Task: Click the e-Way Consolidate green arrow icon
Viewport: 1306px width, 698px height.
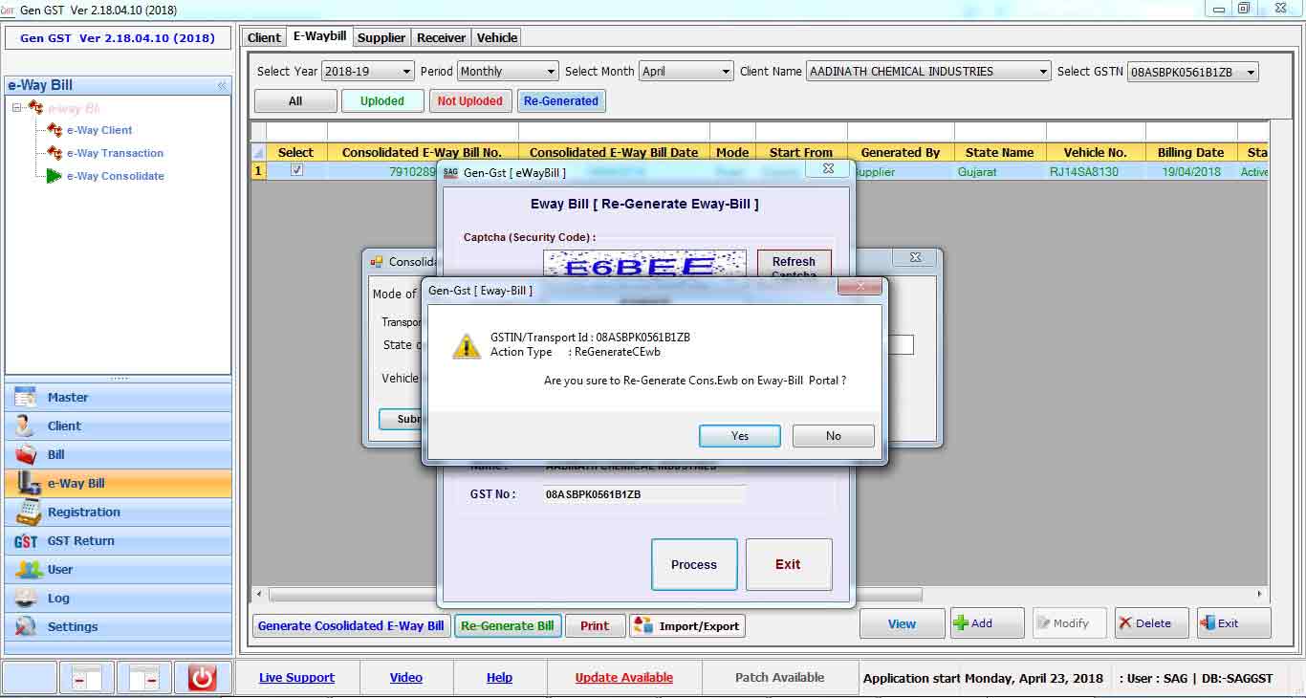Action: coord(54,176)
